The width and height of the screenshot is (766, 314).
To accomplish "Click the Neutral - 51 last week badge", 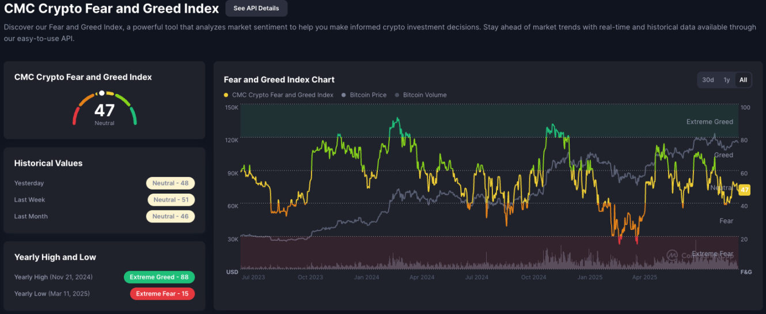I will [170, 200].
